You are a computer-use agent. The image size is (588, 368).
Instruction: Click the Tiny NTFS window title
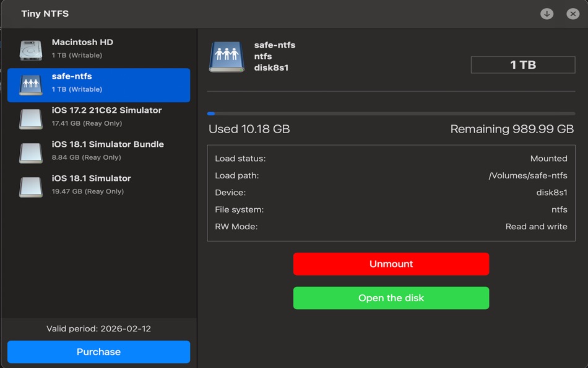point(45,14)
